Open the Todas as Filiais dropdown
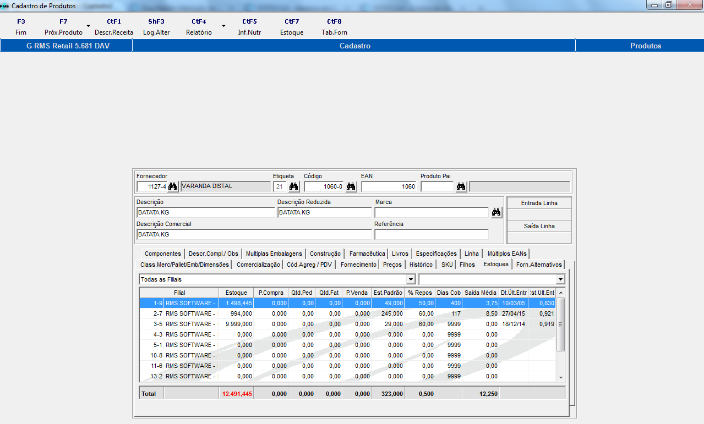Screen dimensions: 704x424 point(410,279)
